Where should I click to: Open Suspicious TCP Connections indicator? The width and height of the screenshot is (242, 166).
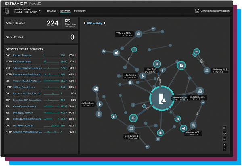pos(27,100)
